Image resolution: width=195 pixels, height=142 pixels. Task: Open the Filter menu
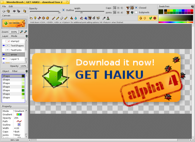(x=15, y=71)
